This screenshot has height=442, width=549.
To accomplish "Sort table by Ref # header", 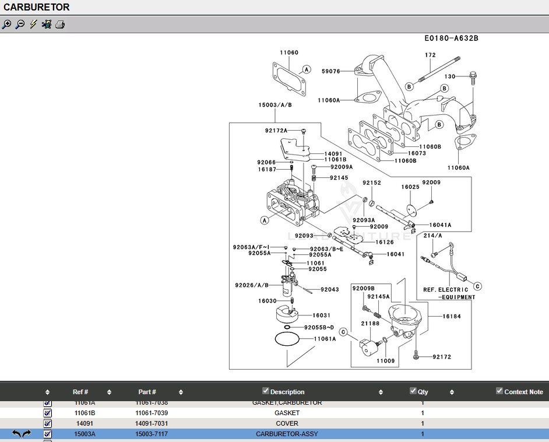I will [80, 392].
